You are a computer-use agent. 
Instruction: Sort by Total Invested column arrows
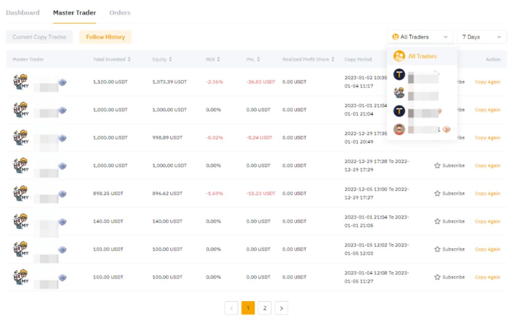click(x=129, y=59)
